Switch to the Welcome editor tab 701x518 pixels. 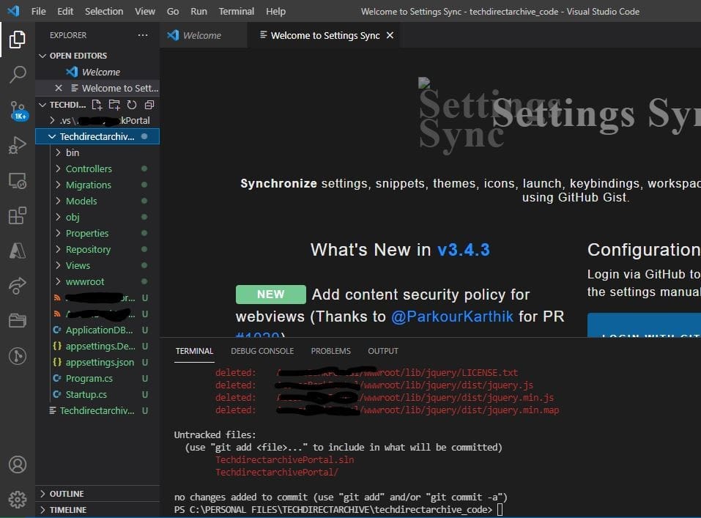[x=201, y=35]
